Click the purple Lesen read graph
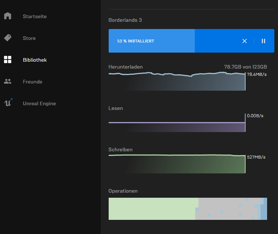 [177, 125]
